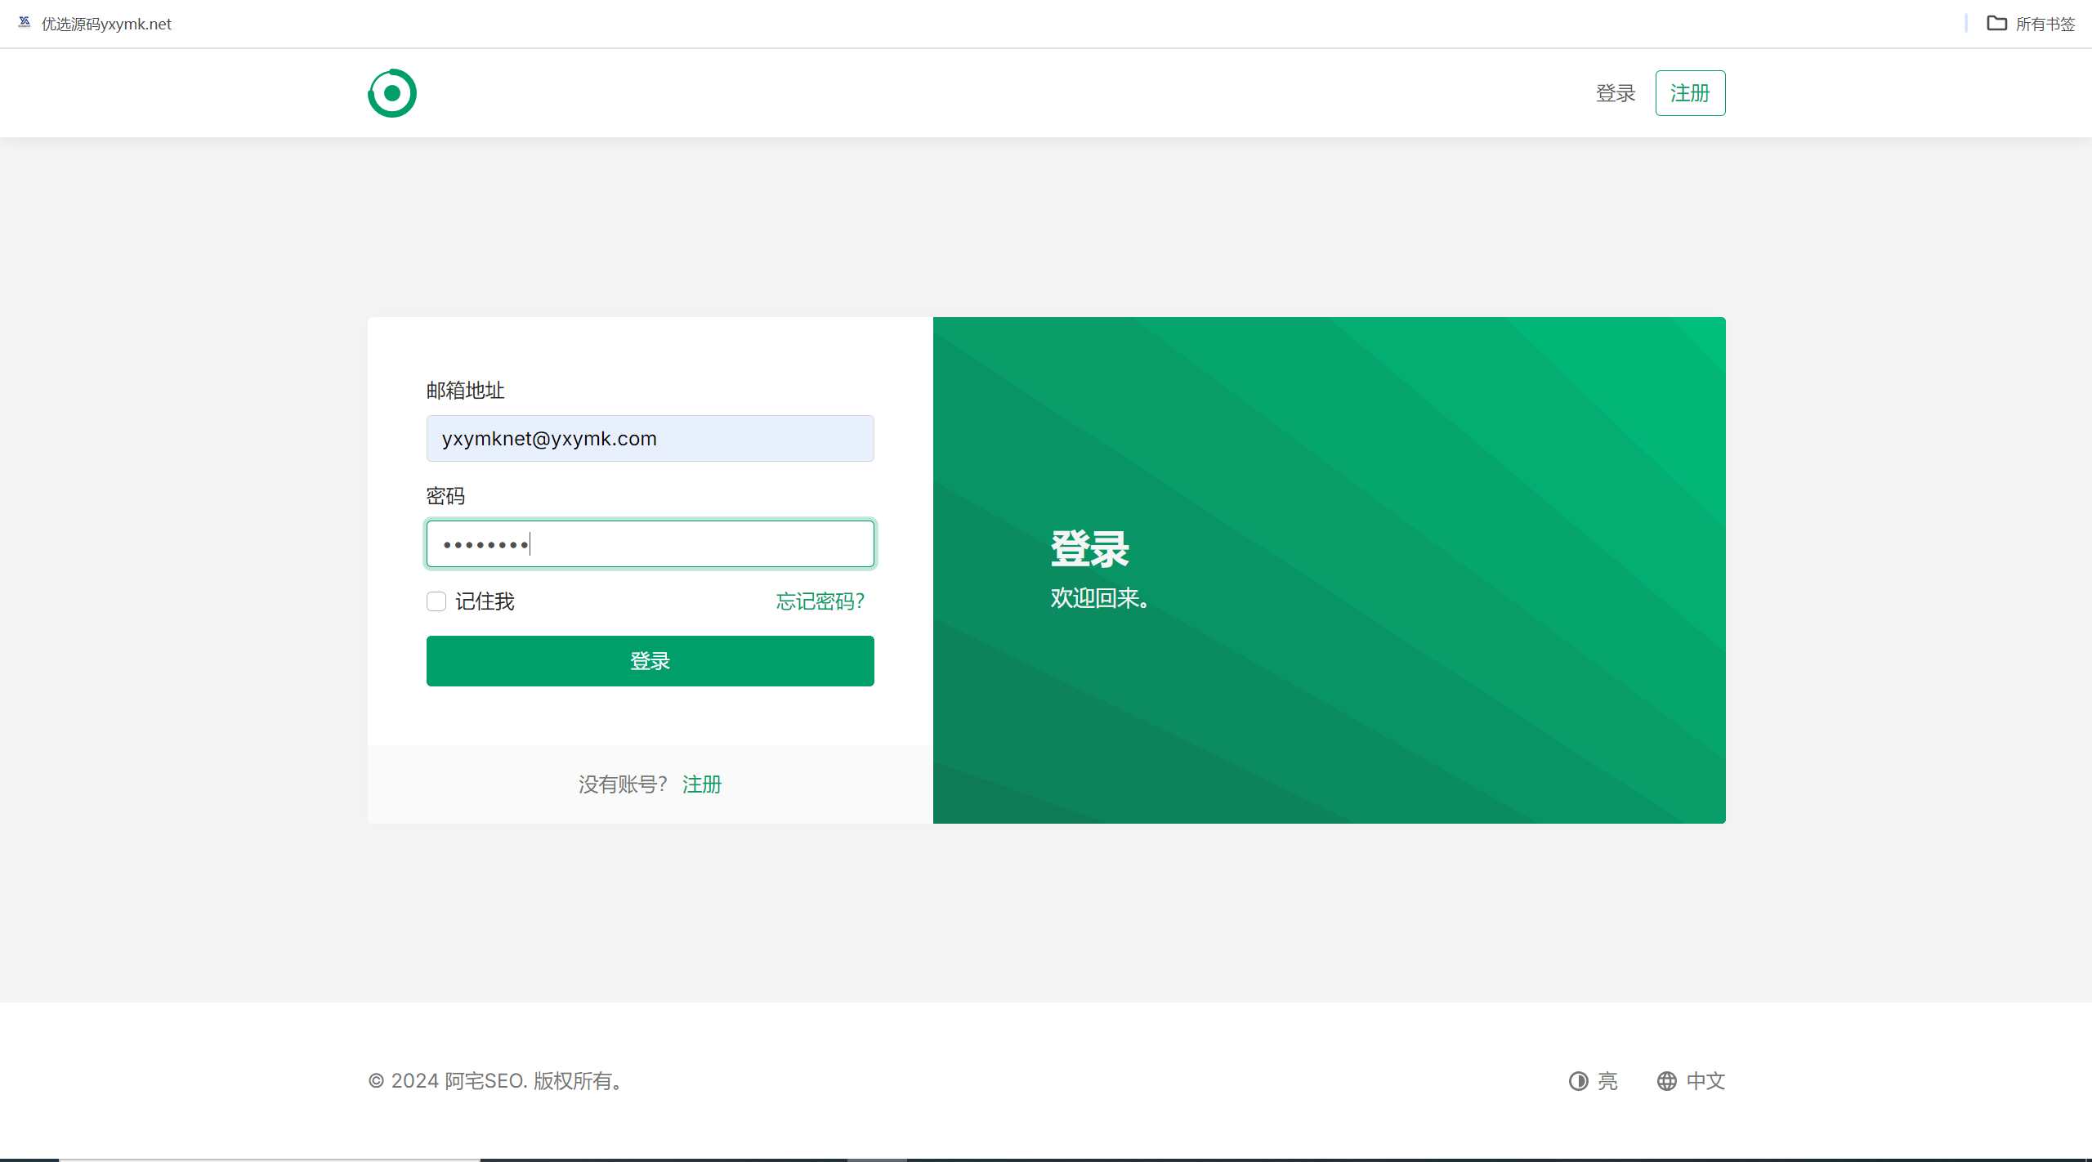
Task: Focus the 密码 password input field
Action: [650, 543]
